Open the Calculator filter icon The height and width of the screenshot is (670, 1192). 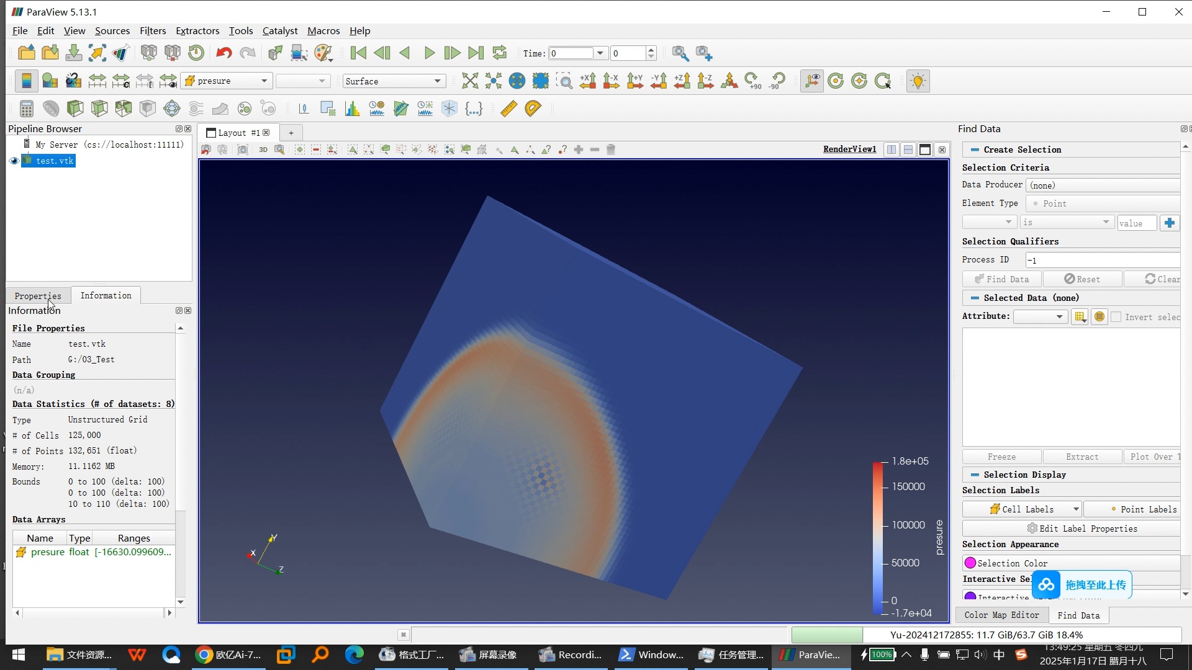click(x=26, y=109)
